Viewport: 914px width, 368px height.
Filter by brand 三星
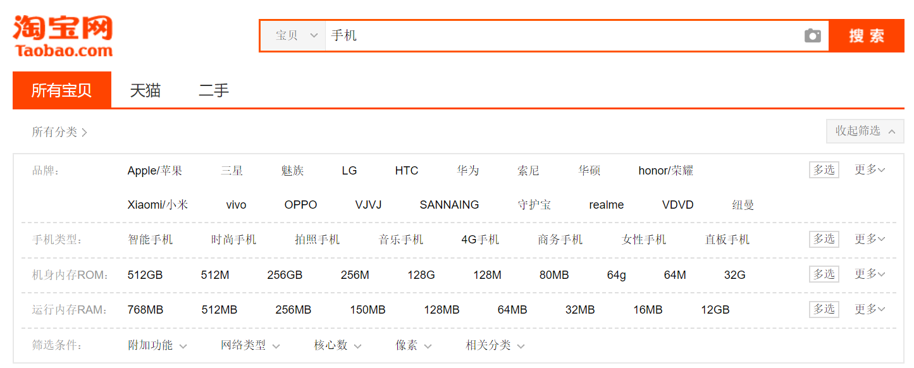[x=232, y=171]
